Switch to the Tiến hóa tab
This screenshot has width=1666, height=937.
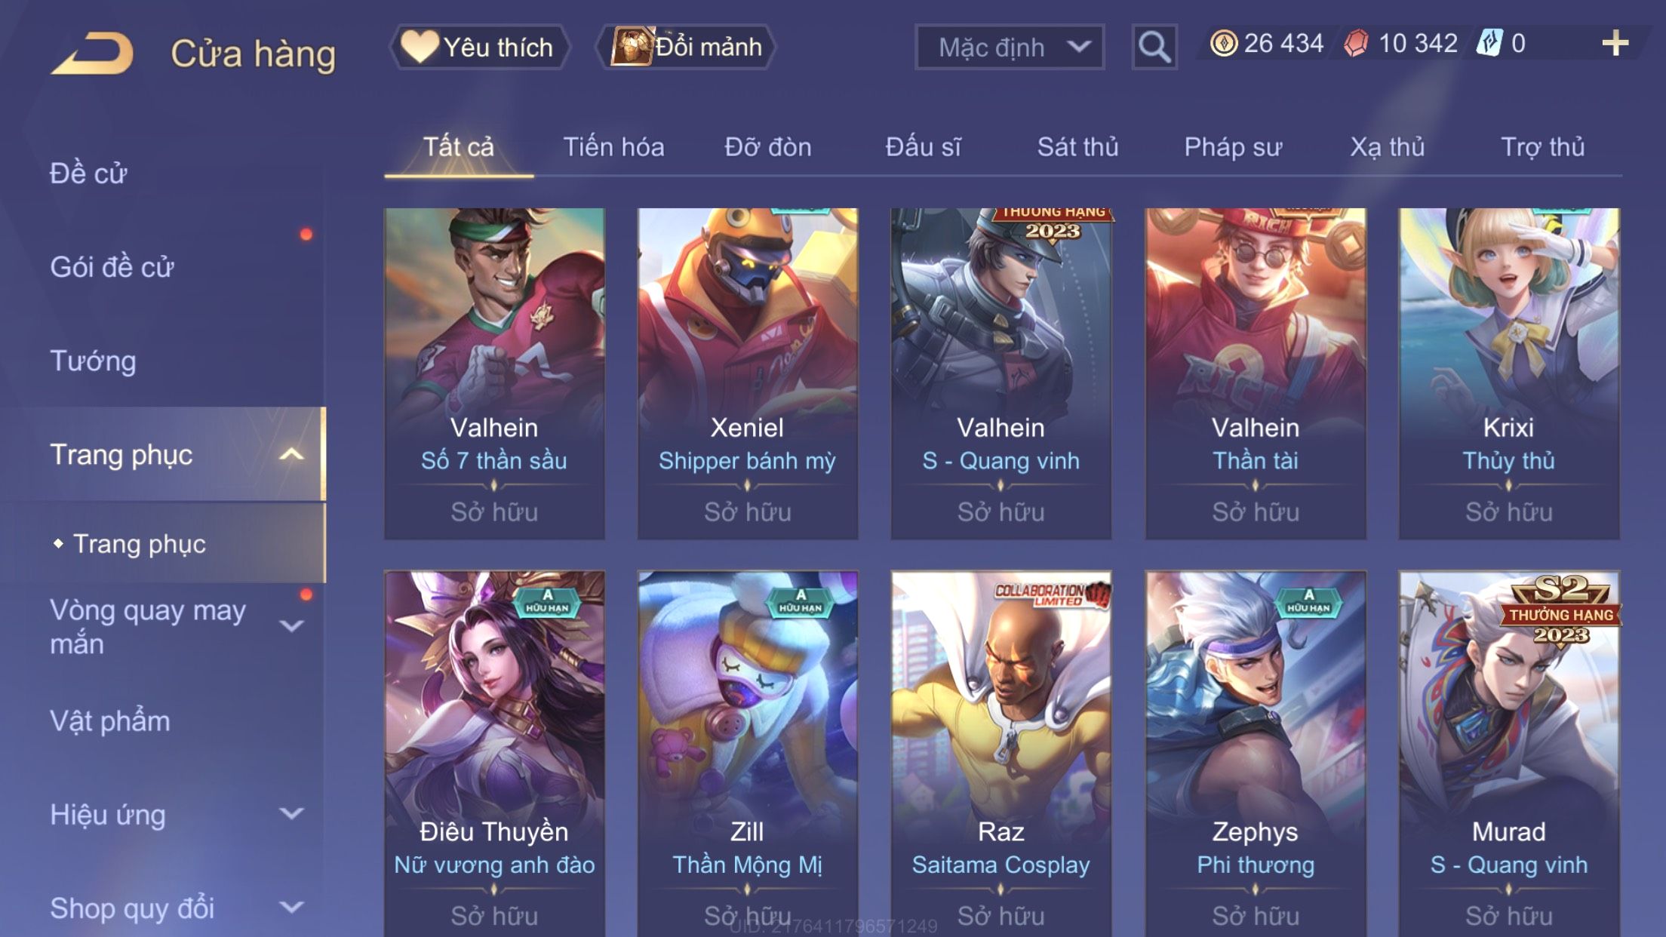pyautogui.click(x=613, y=147)
